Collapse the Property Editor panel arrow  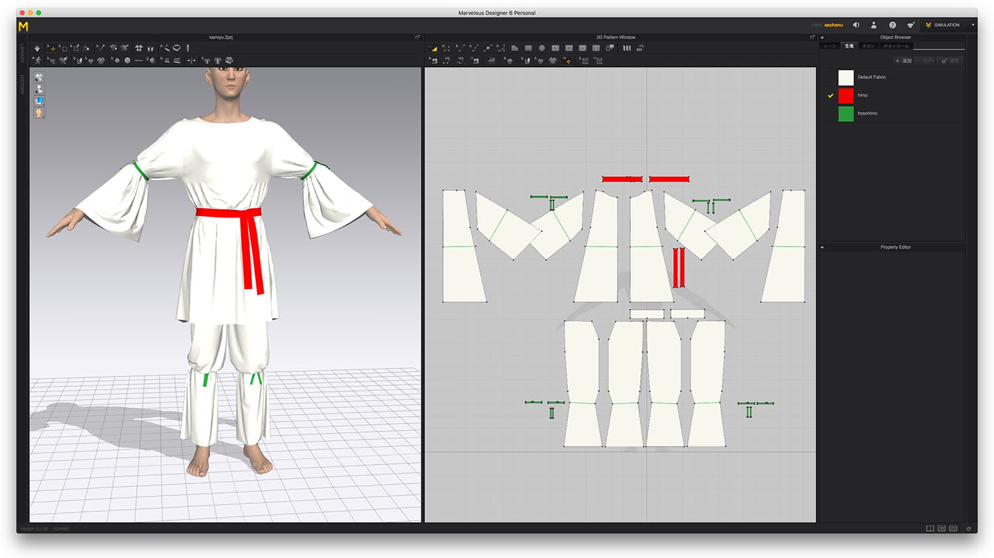822,247
